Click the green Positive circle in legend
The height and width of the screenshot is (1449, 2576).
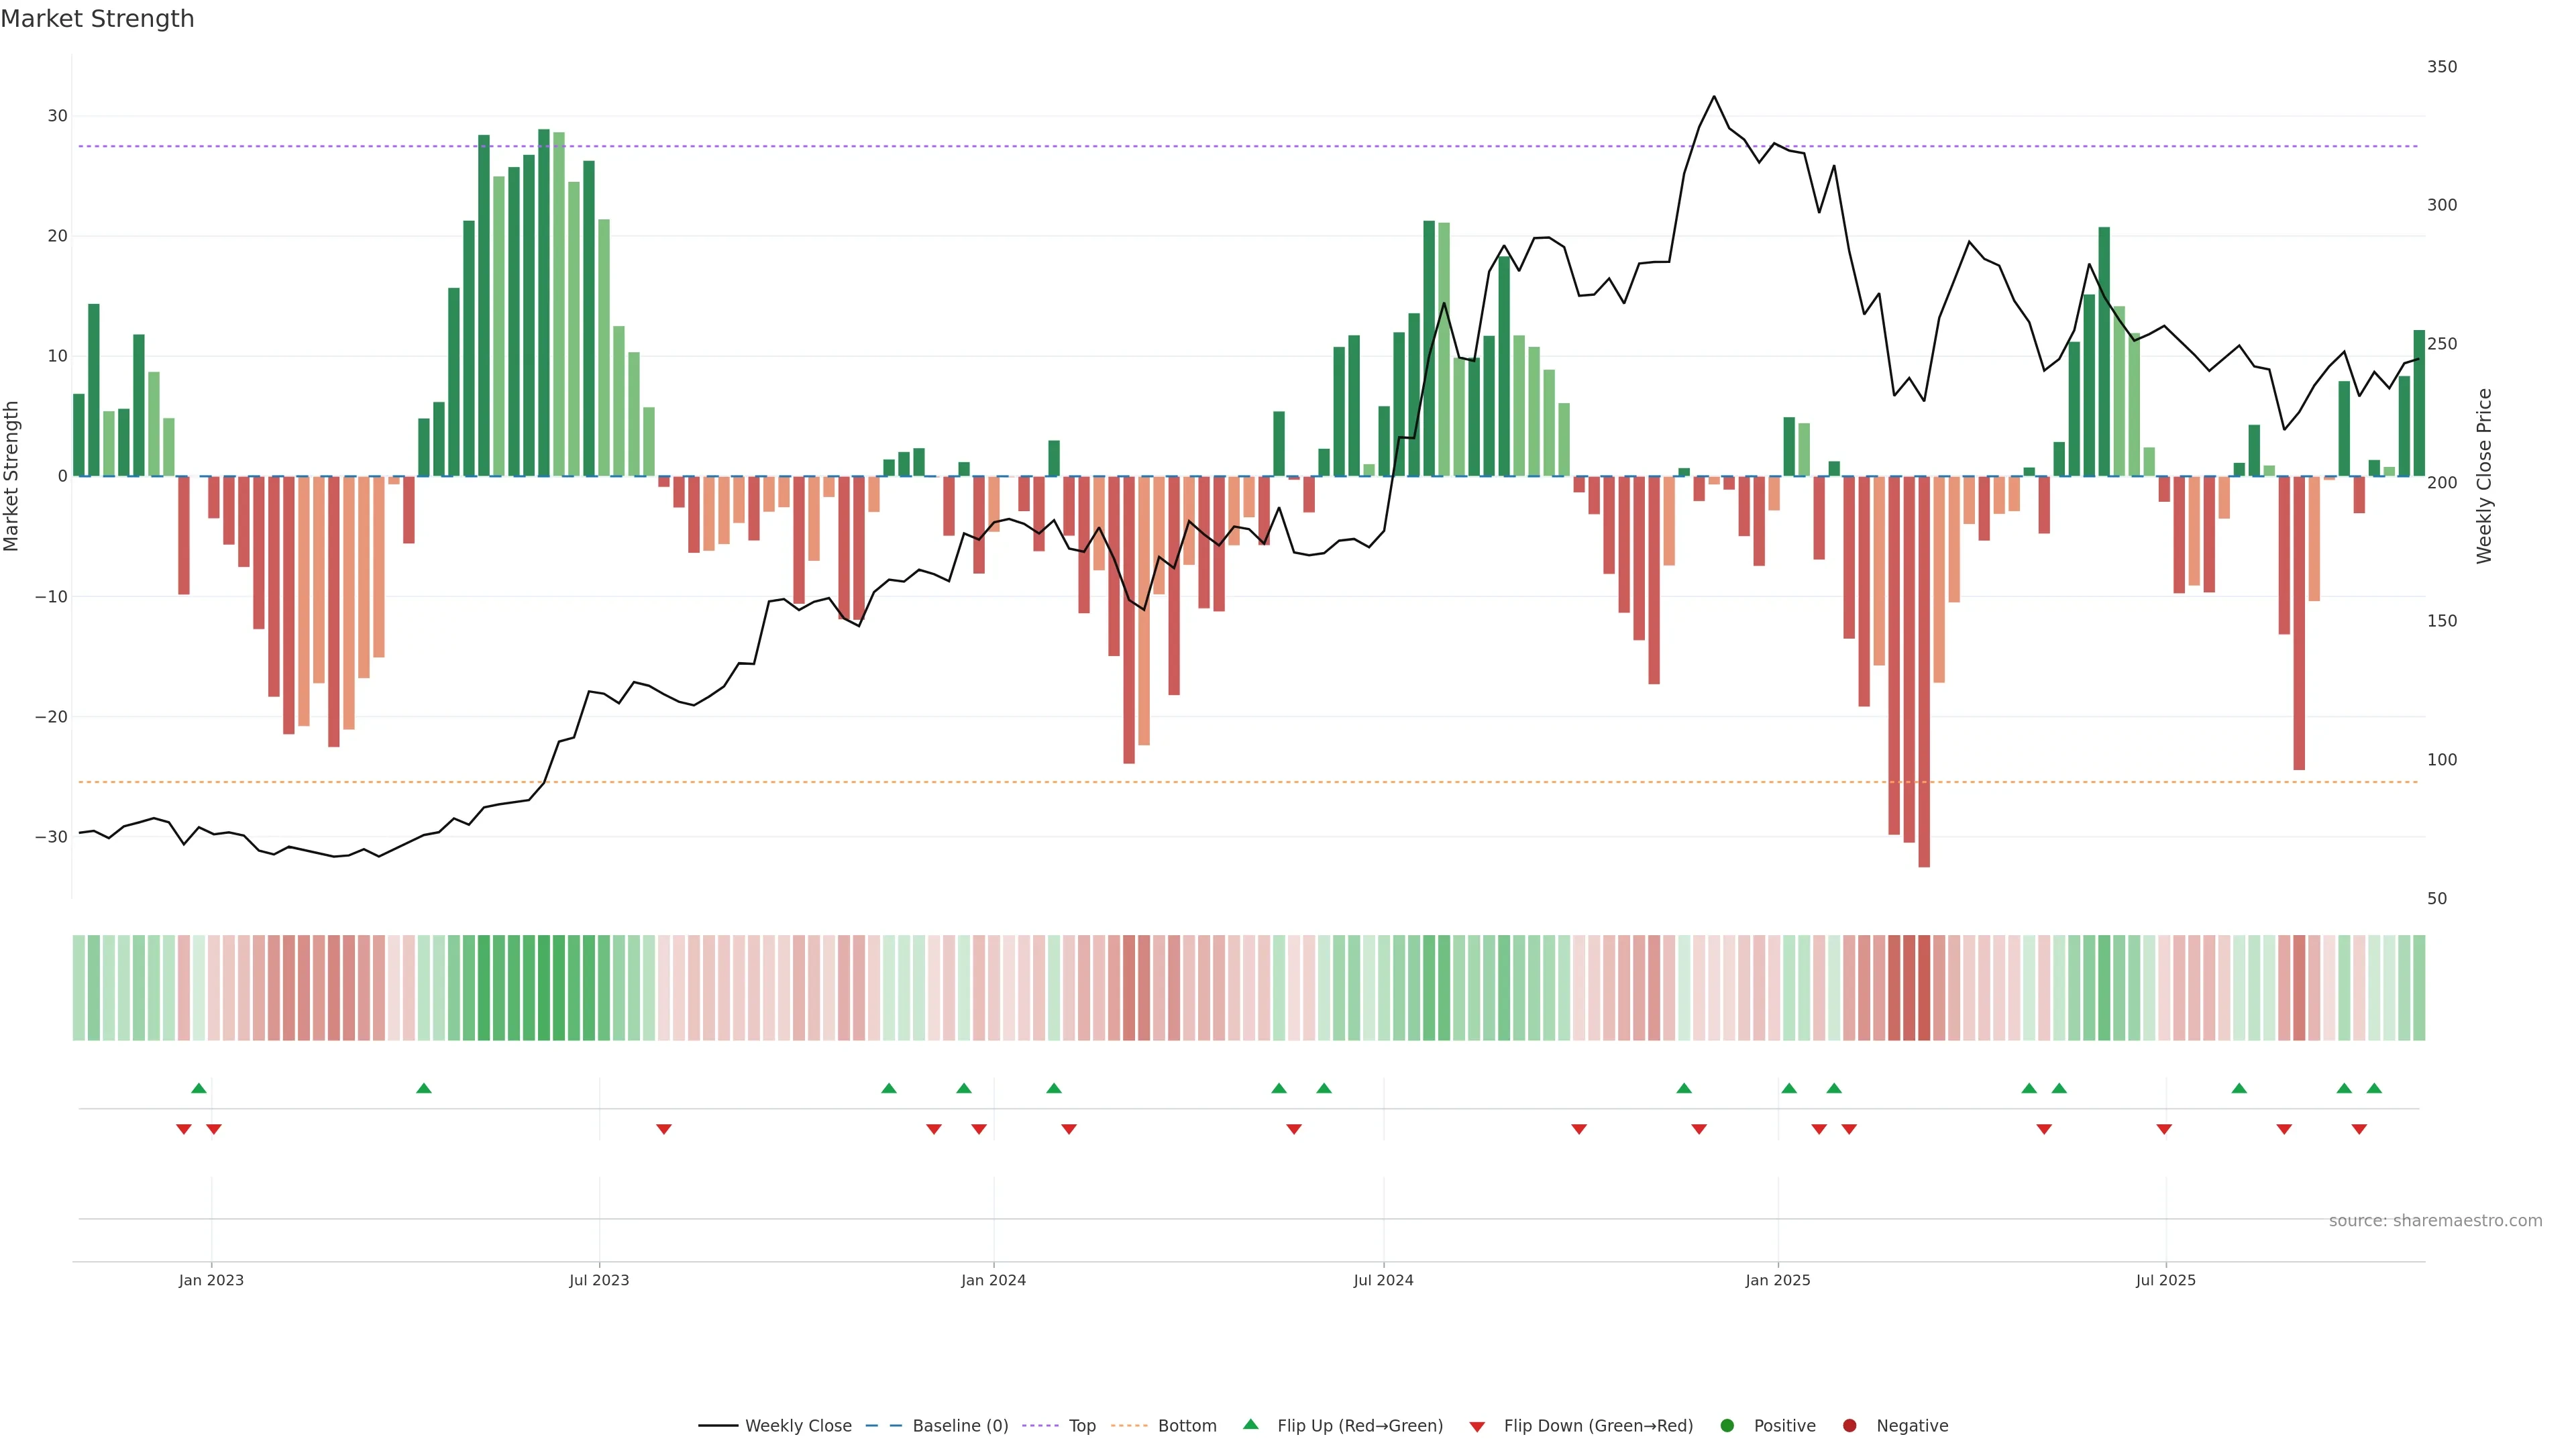[x=1726, y=1425]
